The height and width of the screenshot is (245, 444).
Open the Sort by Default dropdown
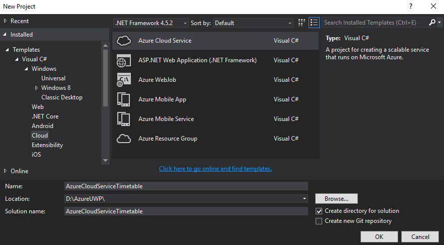click(253, 23)
